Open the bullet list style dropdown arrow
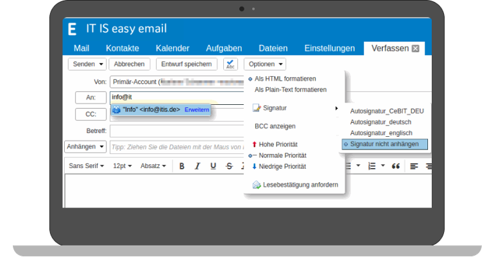 click(x=358, y=166)
